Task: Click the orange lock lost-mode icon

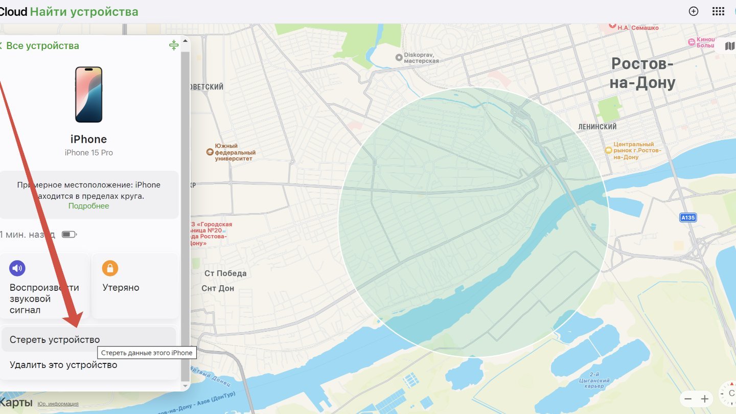Action: click(x=110, y=268)
